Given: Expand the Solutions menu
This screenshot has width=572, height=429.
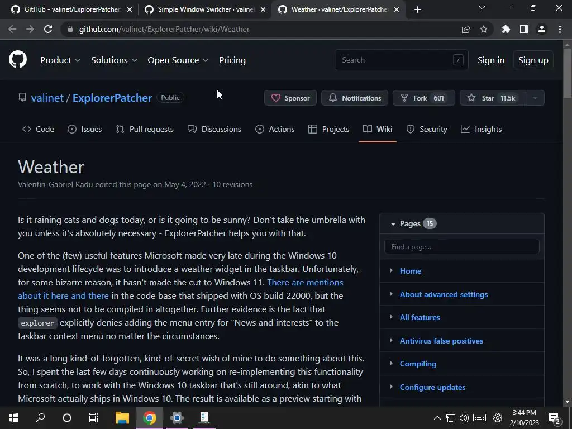Looking at the screenshot, I should (x=114, y=60).
